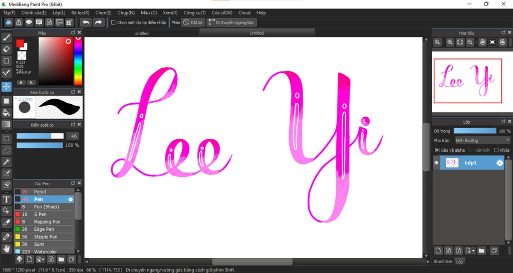Open the Công cụ(T) menu

[194, 13]
